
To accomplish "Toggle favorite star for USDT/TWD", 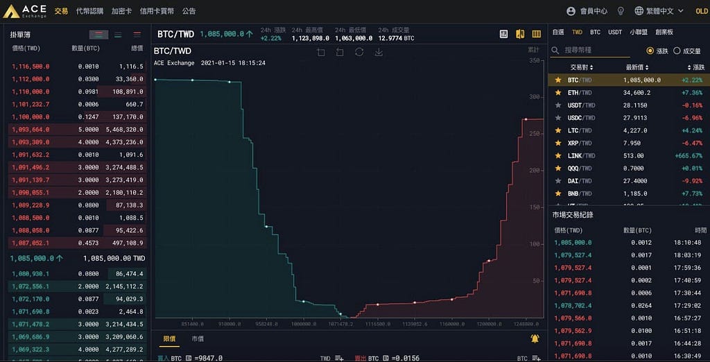I will pyautogui.click(x=558, y=105).
